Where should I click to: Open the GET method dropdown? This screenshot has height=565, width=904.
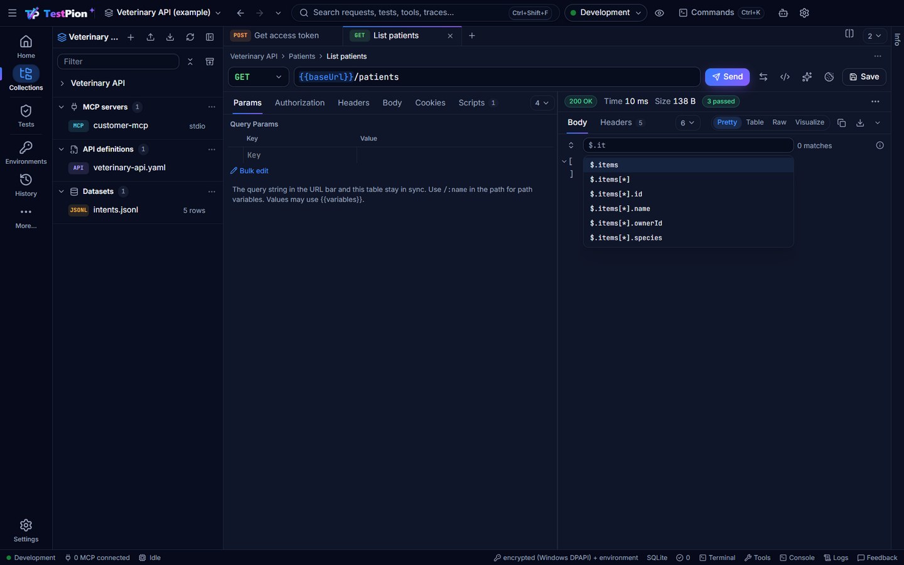[258, 77]
